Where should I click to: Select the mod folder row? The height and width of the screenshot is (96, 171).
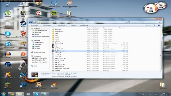[90, 35]
